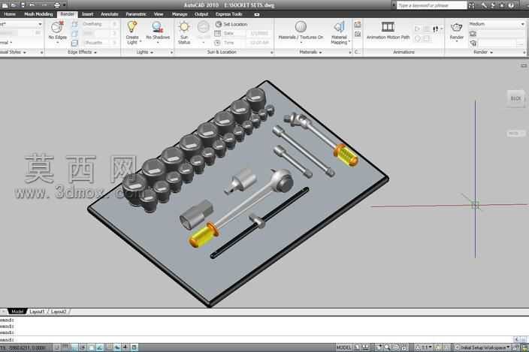Switch to the Layout2 tab

point(59,311)
